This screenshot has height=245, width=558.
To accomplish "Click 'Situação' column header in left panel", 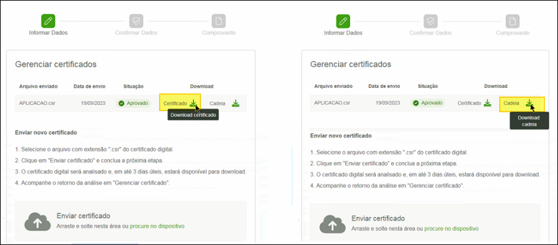I will pos(133,87).
